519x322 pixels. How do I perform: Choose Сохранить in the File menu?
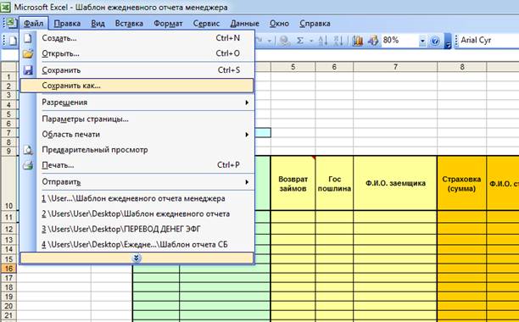pyautogui.click(x=137, y=70)
